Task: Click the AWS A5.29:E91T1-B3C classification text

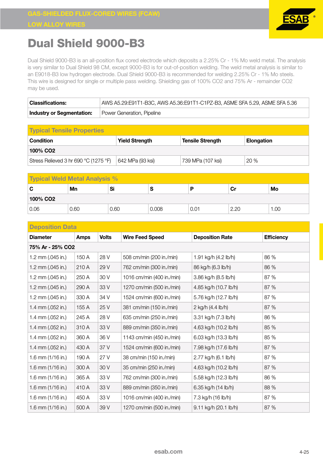Action: pyautogui.click(x=128, y=103)
